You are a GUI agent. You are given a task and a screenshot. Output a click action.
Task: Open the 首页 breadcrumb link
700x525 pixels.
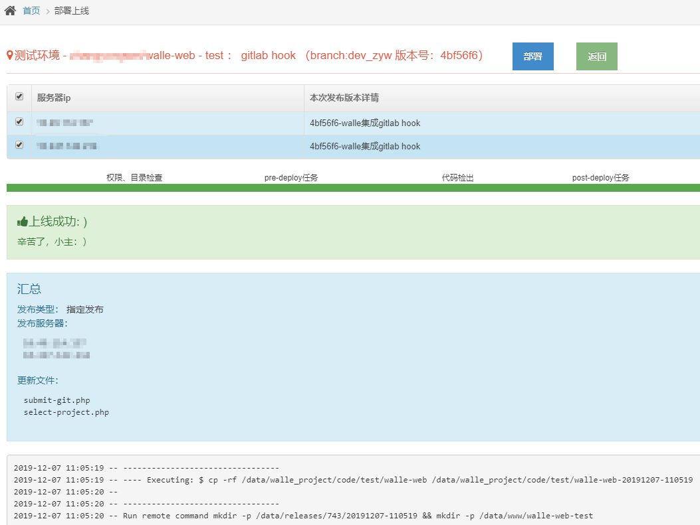(x=31, y=11)
